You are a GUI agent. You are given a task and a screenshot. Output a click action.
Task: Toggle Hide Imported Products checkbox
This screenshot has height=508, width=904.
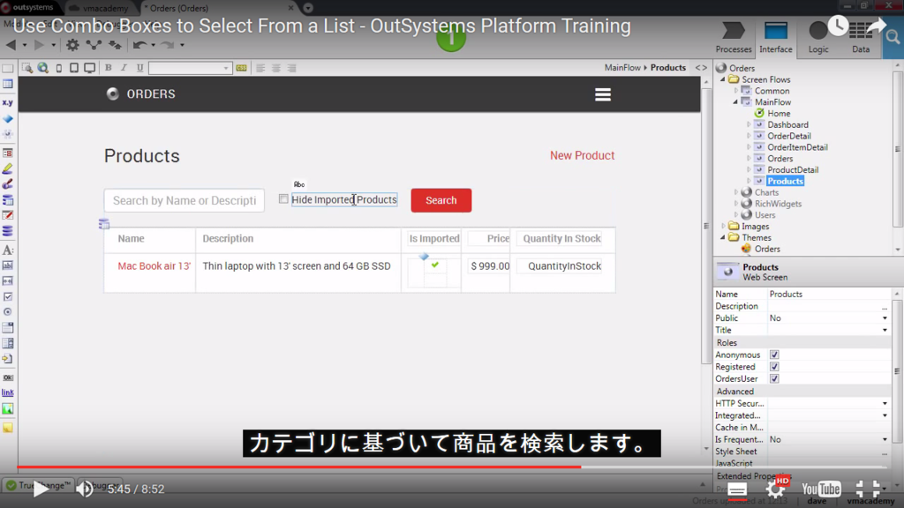(x=283, y=198)
